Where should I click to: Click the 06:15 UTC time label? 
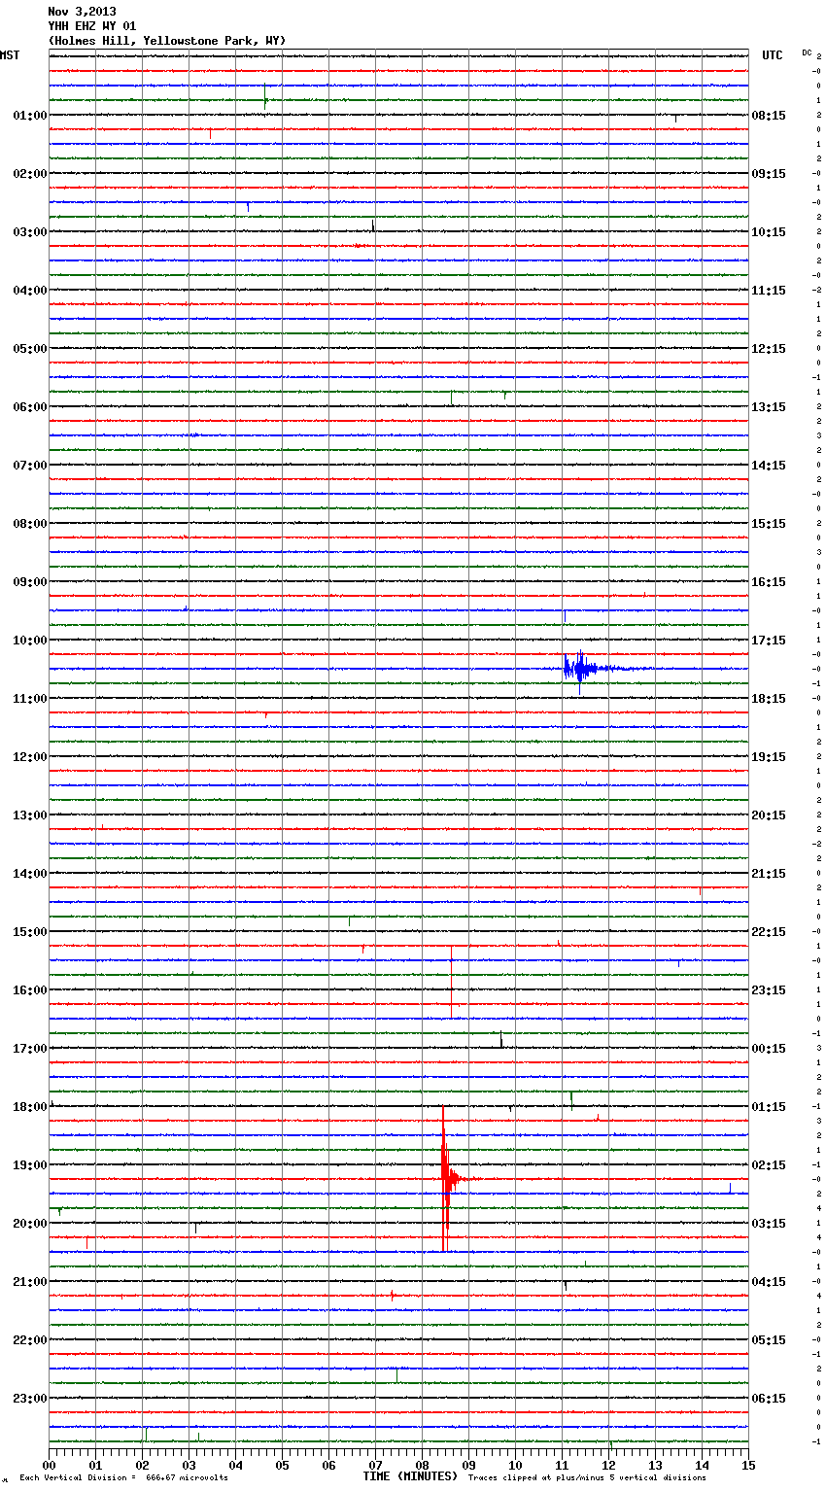(x=769, y=1399)
